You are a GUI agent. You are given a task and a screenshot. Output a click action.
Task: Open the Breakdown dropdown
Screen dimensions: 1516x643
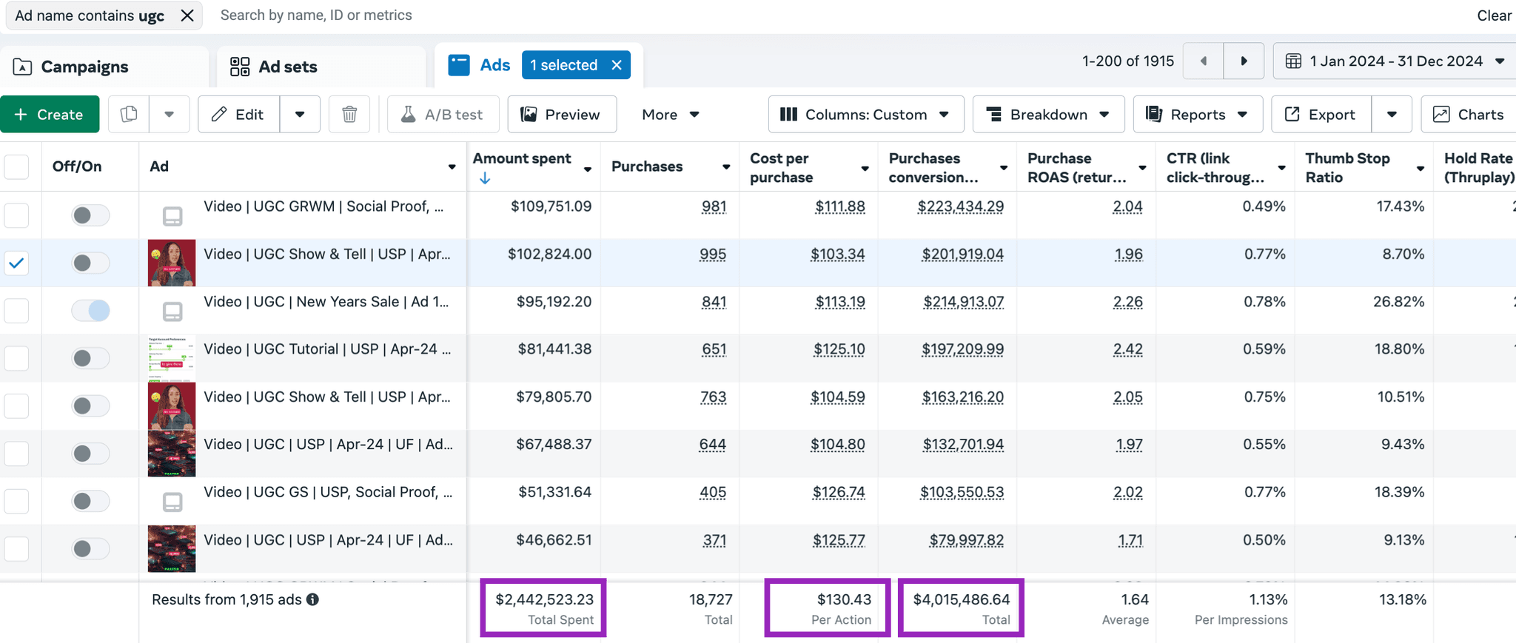pos(1048,114)
